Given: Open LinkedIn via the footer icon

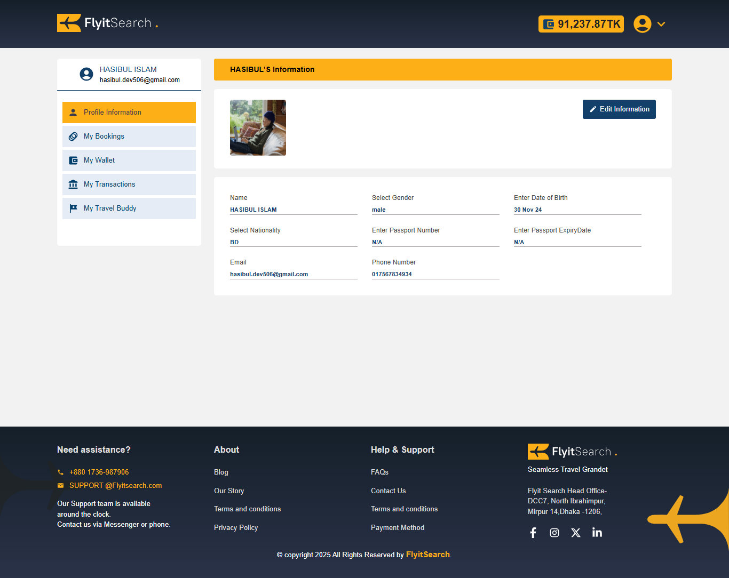Looking at the screenshot, I should point(597,532).
